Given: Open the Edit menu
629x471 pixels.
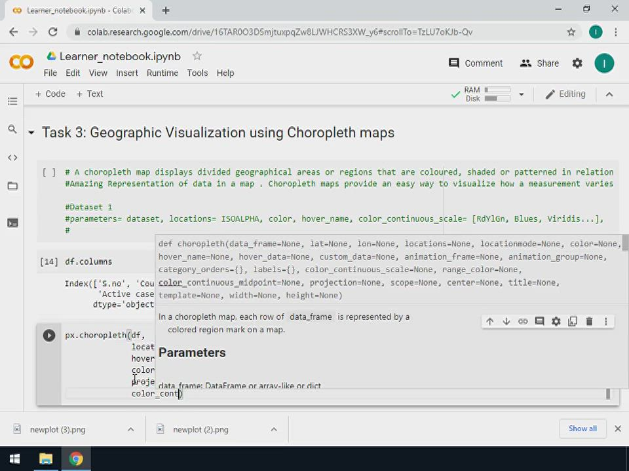Looking at the screenshot, I should pyautogui.click(x=73, y=73).
